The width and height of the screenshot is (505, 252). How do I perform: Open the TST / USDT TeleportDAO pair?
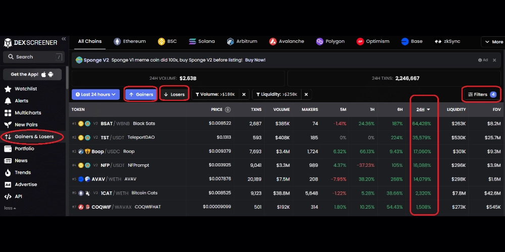pos(287,138)
